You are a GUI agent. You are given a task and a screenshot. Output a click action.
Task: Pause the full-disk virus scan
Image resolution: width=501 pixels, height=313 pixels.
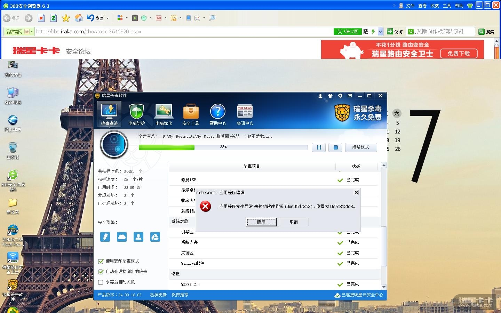click(x=319, y=147)
